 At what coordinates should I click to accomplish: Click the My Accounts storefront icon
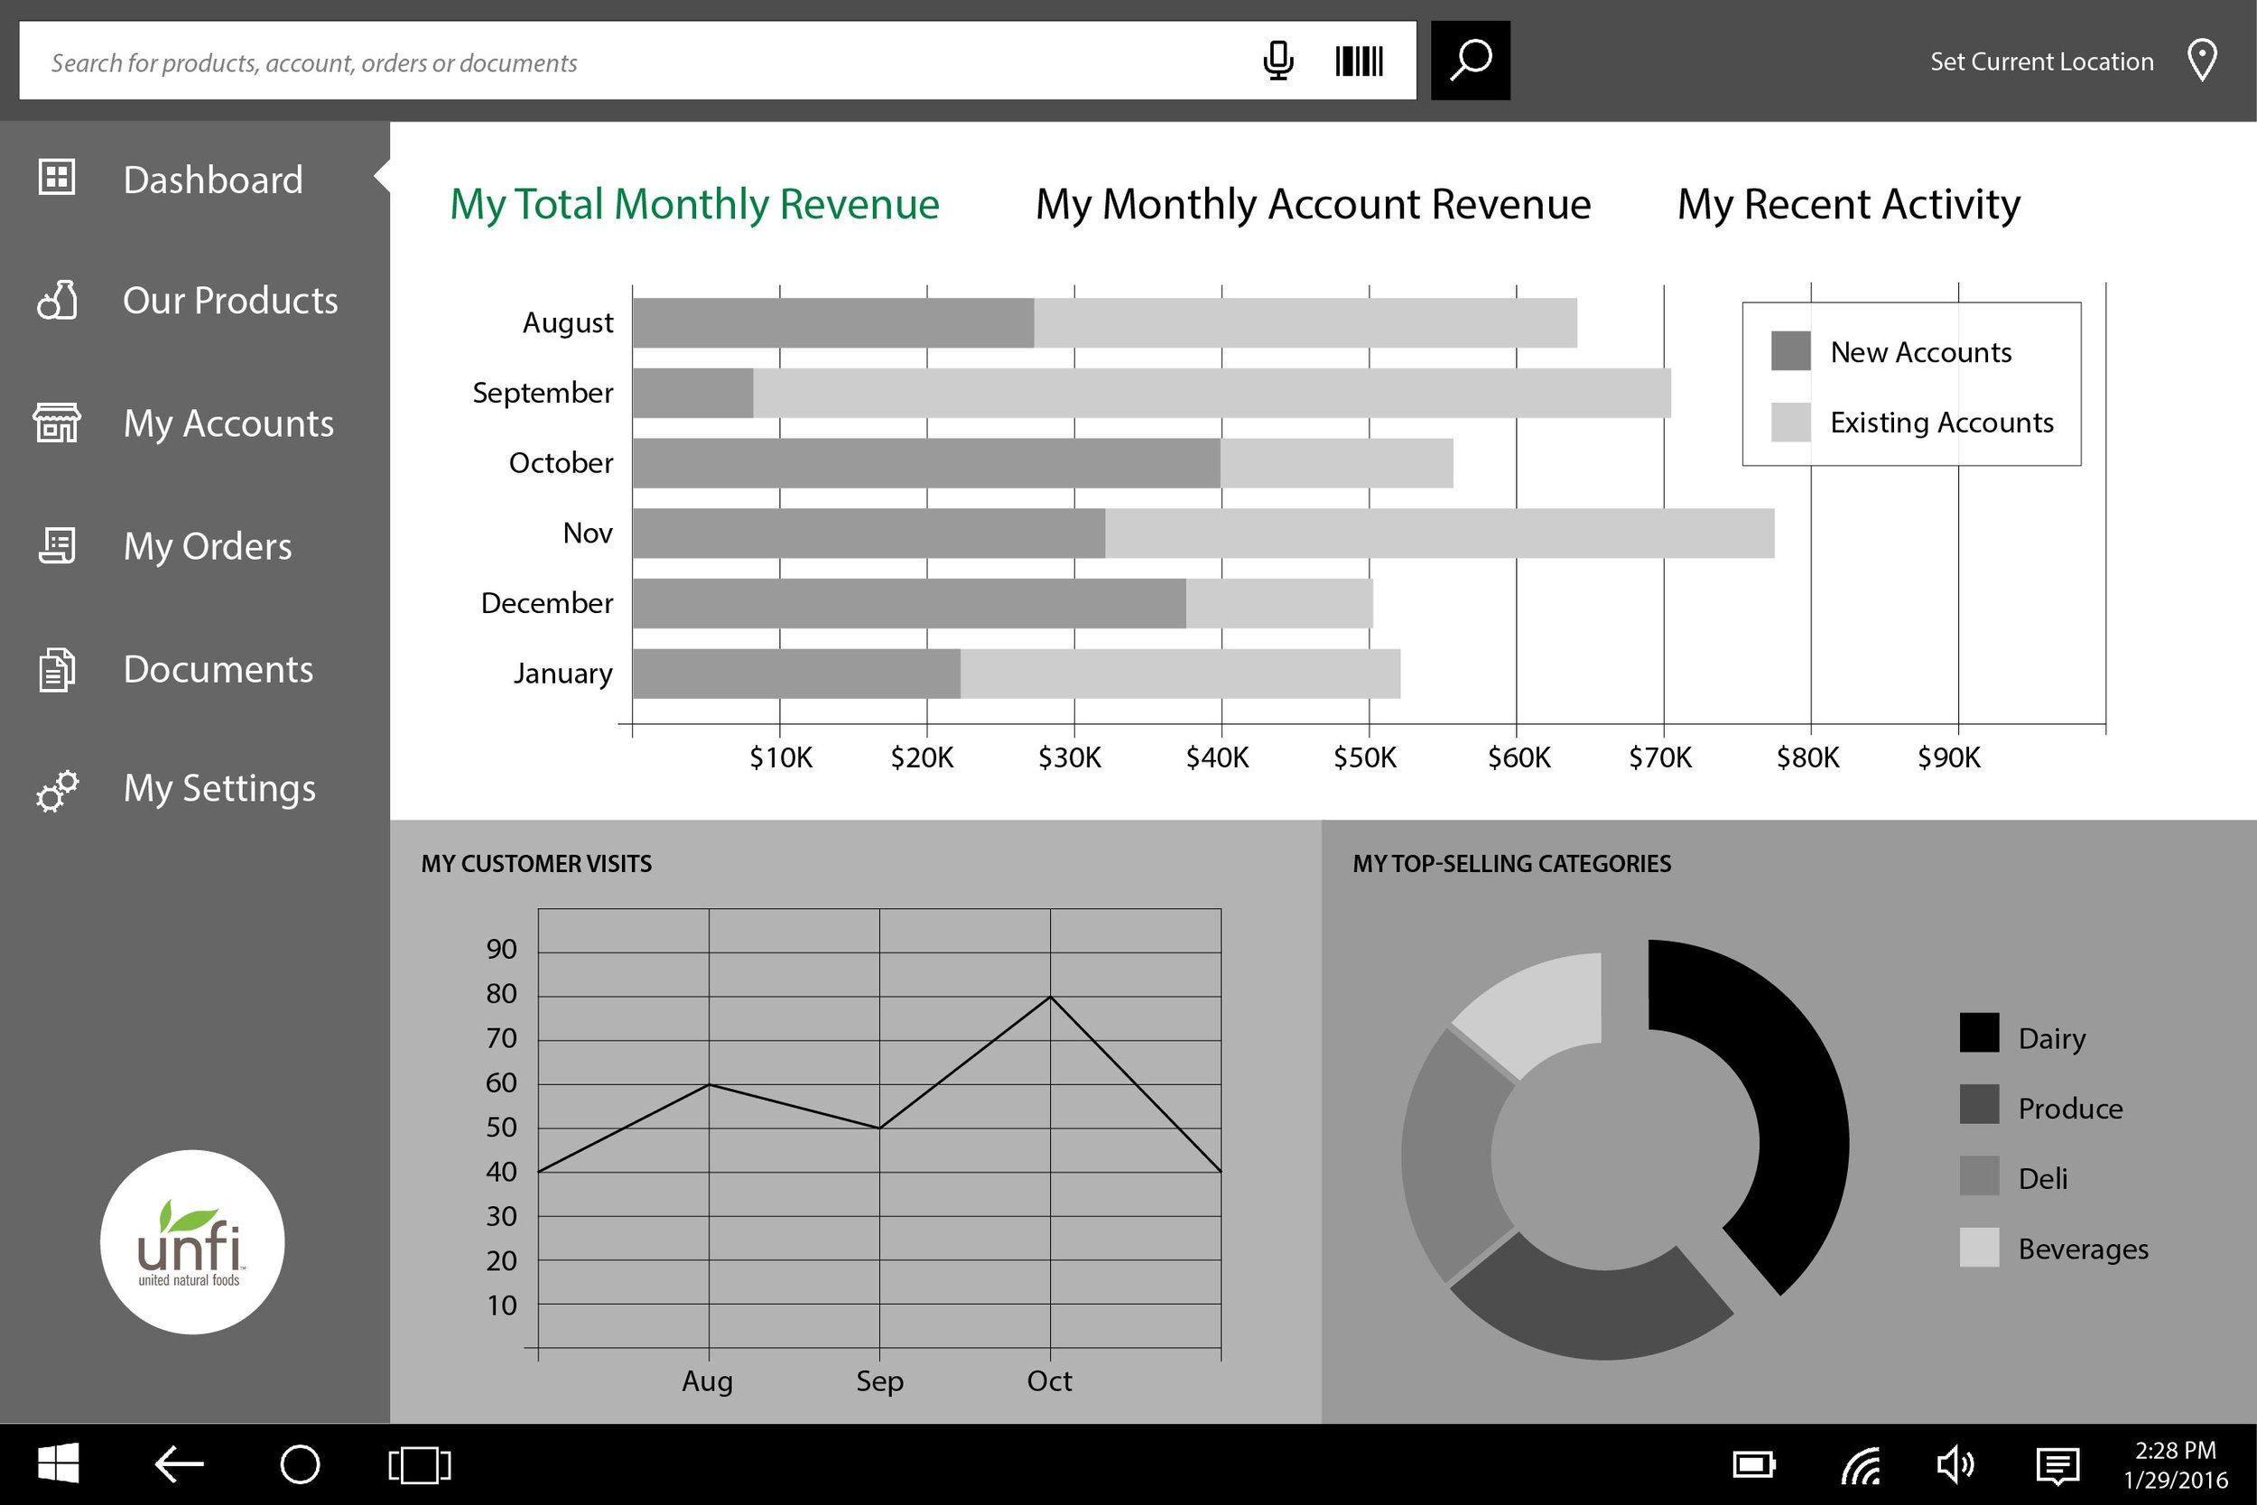click(56, 423)
